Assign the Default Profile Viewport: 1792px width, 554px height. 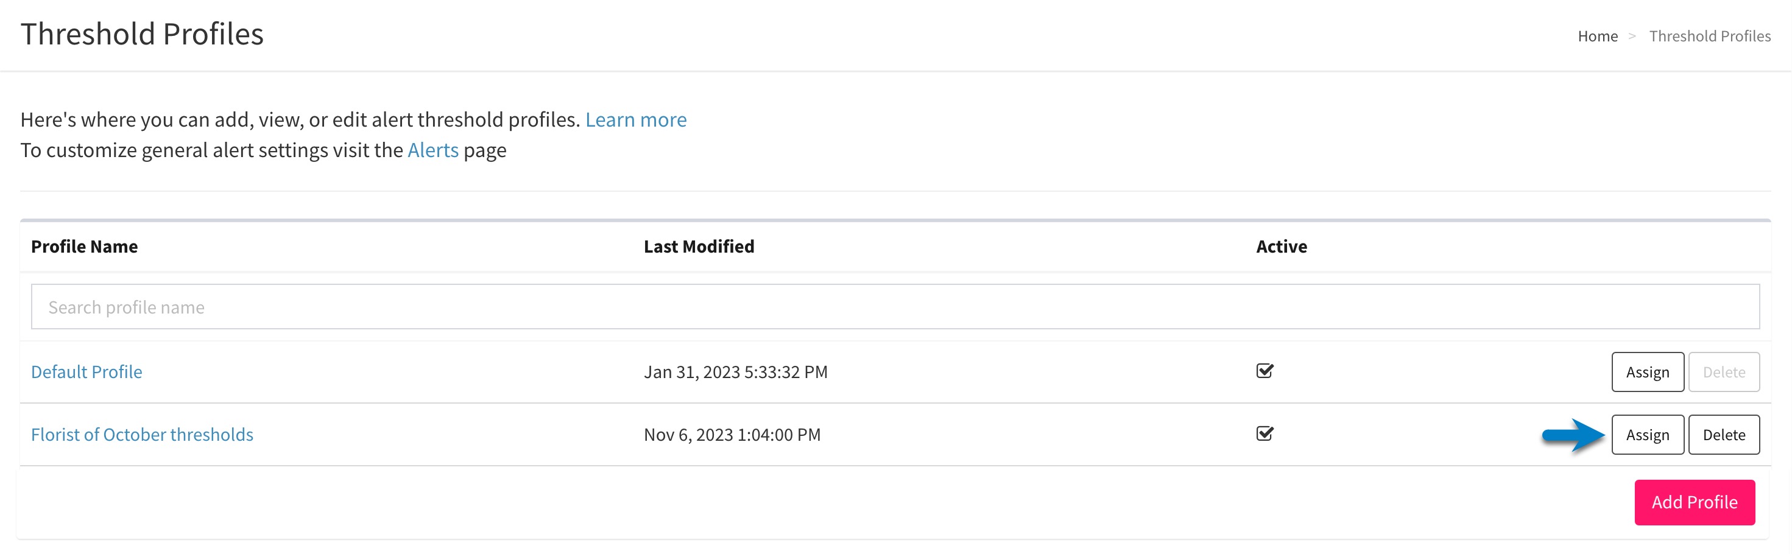[x=1647, y=372]
